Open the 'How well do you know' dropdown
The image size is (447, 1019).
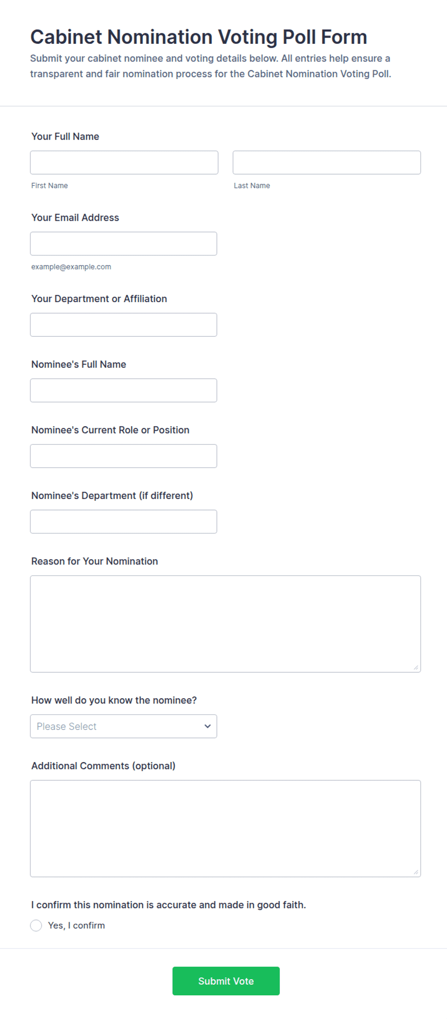[x=124, y=726]
